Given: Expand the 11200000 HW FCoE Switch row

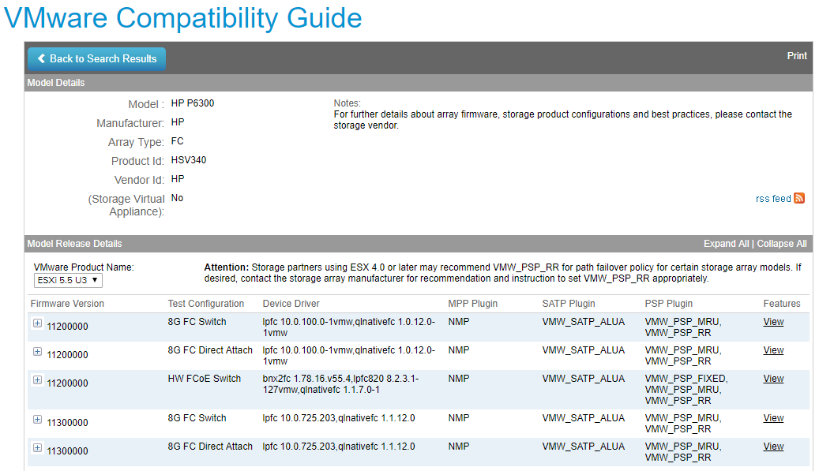Looking at the screenshot, I should pos(38,380).
